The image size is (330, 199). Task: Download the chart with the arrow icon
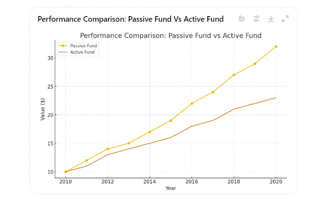coord(271,19)
